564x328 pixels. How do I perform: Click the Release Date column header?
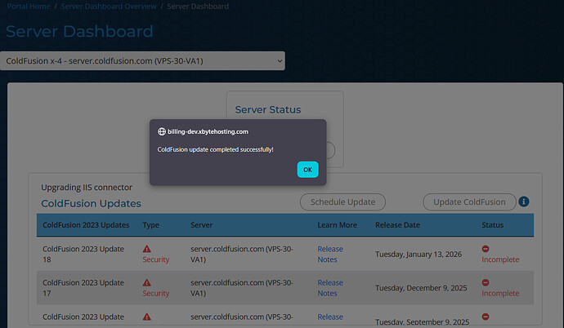[x=397, y=225]
